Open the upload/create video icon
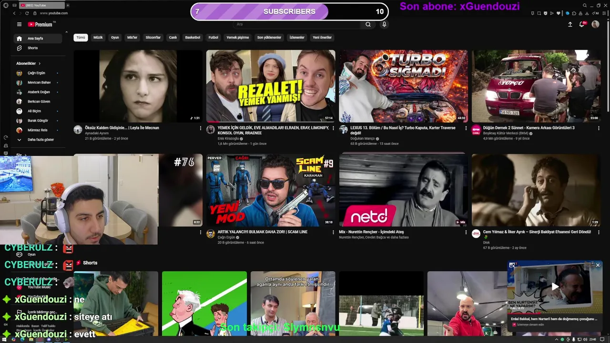The width and height of the screenshot is (610, 343). (570, 24)
